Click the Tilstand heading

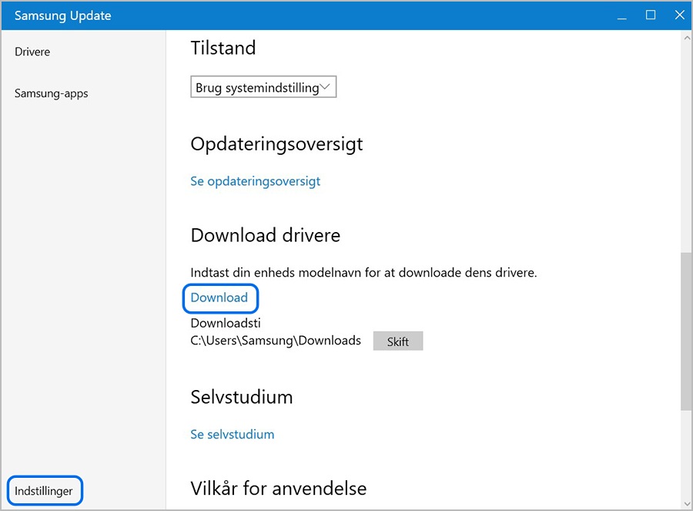pyautogui.click(x=223, y=48)
